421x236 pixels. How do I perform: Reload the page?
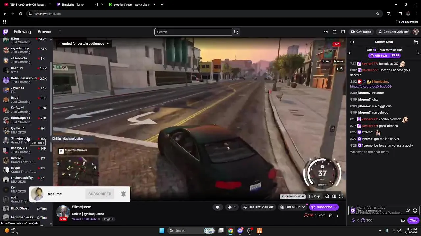click(20, 14)
